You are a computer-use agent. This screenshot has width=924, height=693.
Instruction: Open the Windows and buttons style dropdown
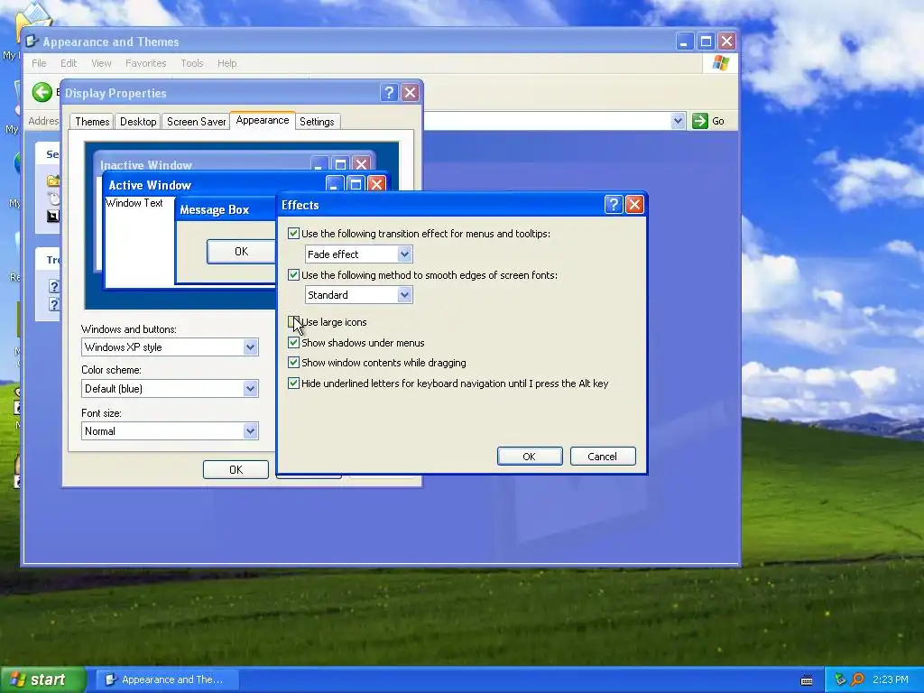click(250, 347)
